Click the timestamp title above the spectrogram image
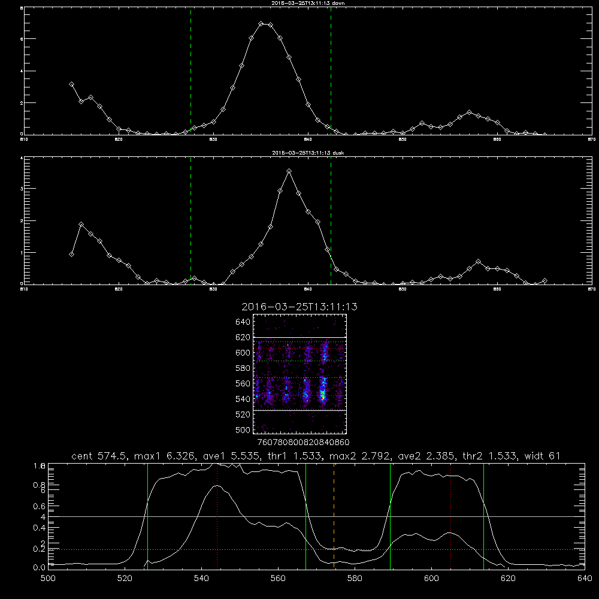The height and width of the screenshot is (599, 599). click(299, 307)
